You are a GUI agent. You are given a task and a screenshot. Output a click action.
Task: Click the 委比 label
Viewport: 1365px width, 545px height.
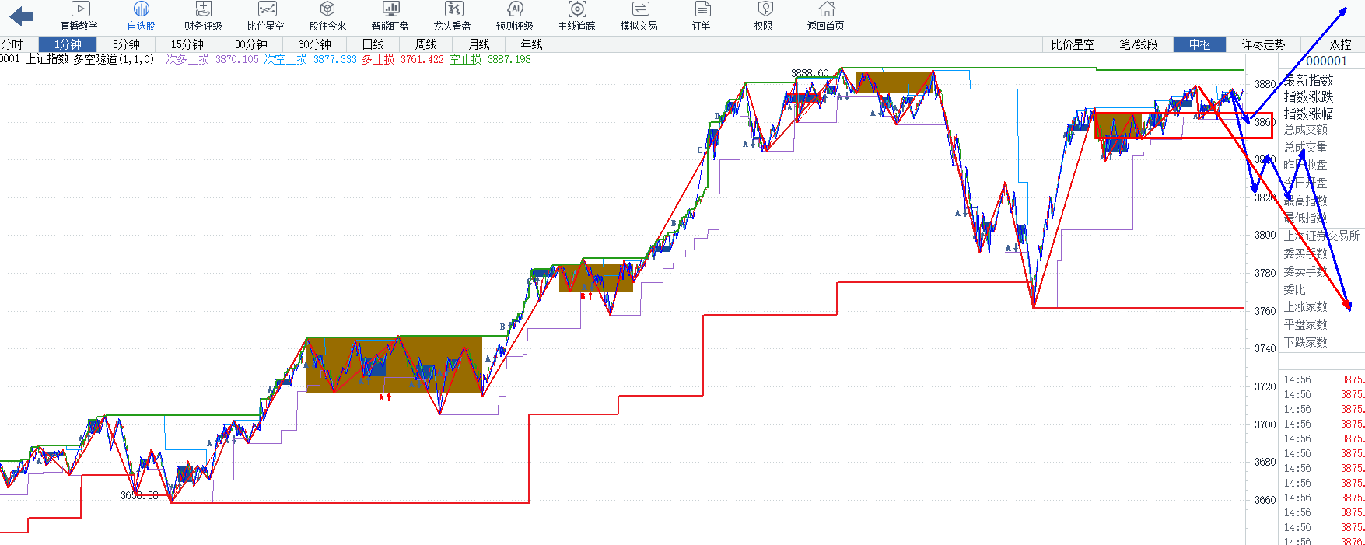click(1294, 289)
